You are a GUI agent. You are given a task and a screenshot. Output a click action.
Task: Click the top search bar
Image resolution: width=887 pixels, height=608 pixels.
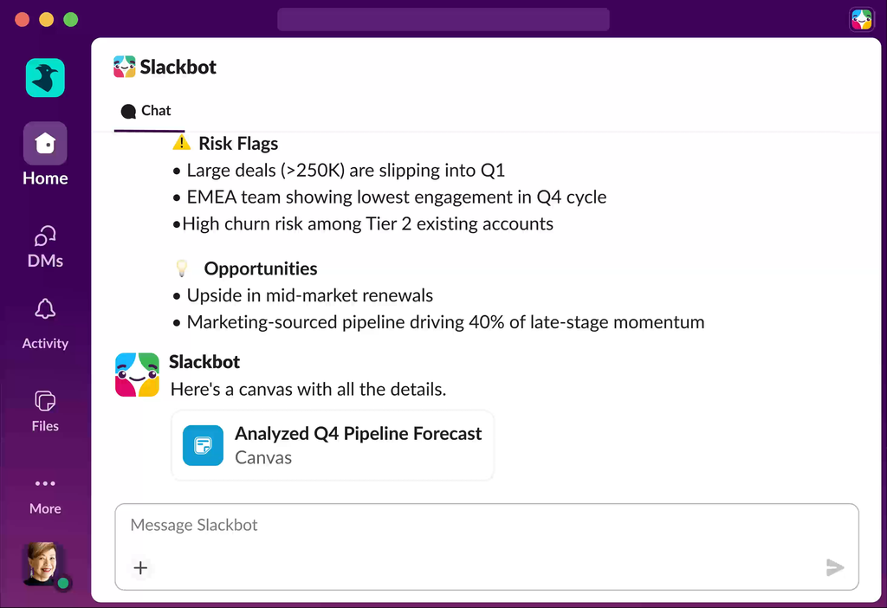443,19
